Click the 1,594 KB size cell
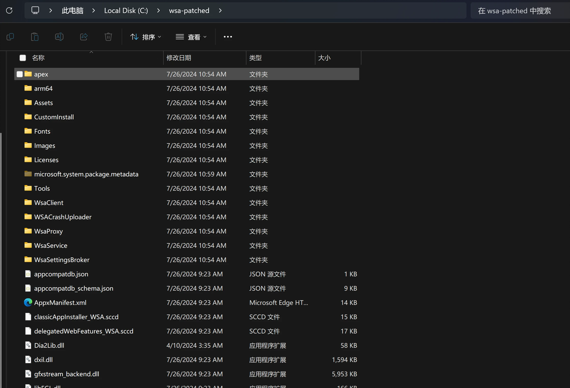The image size is (570, 388). tap(344, 359)
